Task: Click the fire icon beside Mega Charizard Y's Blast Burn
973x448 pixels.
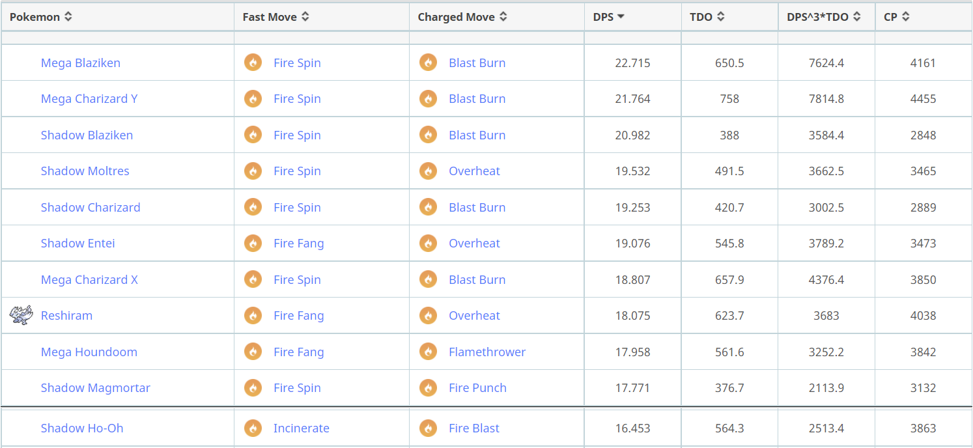Action: tap(428, 98)
